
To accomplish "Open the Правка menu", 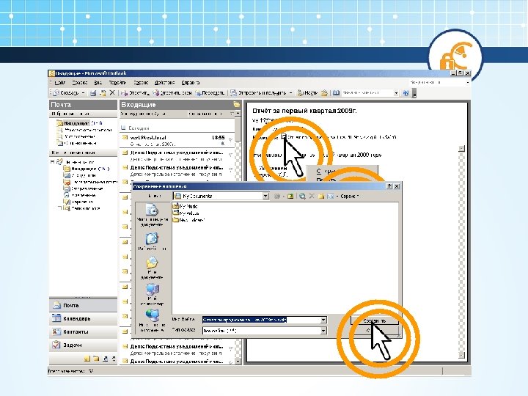I will (79, 82).
